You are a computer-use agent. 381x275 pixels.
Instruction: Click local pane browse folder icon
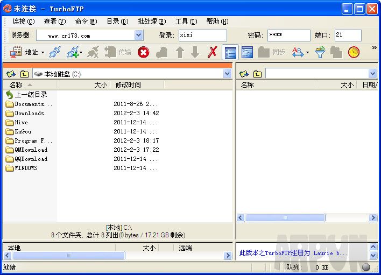11,74
